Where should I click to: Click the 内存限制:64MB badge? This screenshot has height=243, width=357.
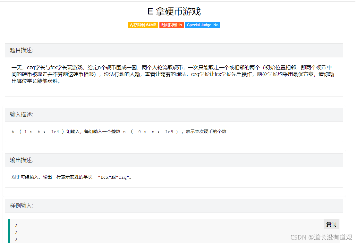coord(143,25)
